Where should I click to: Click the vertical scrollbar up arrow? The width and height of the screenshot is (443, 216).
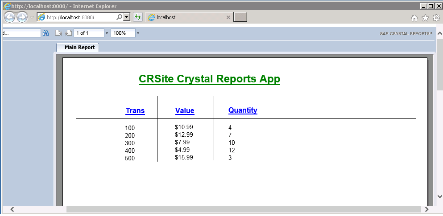pyautogui.click(x=439, y=33)
